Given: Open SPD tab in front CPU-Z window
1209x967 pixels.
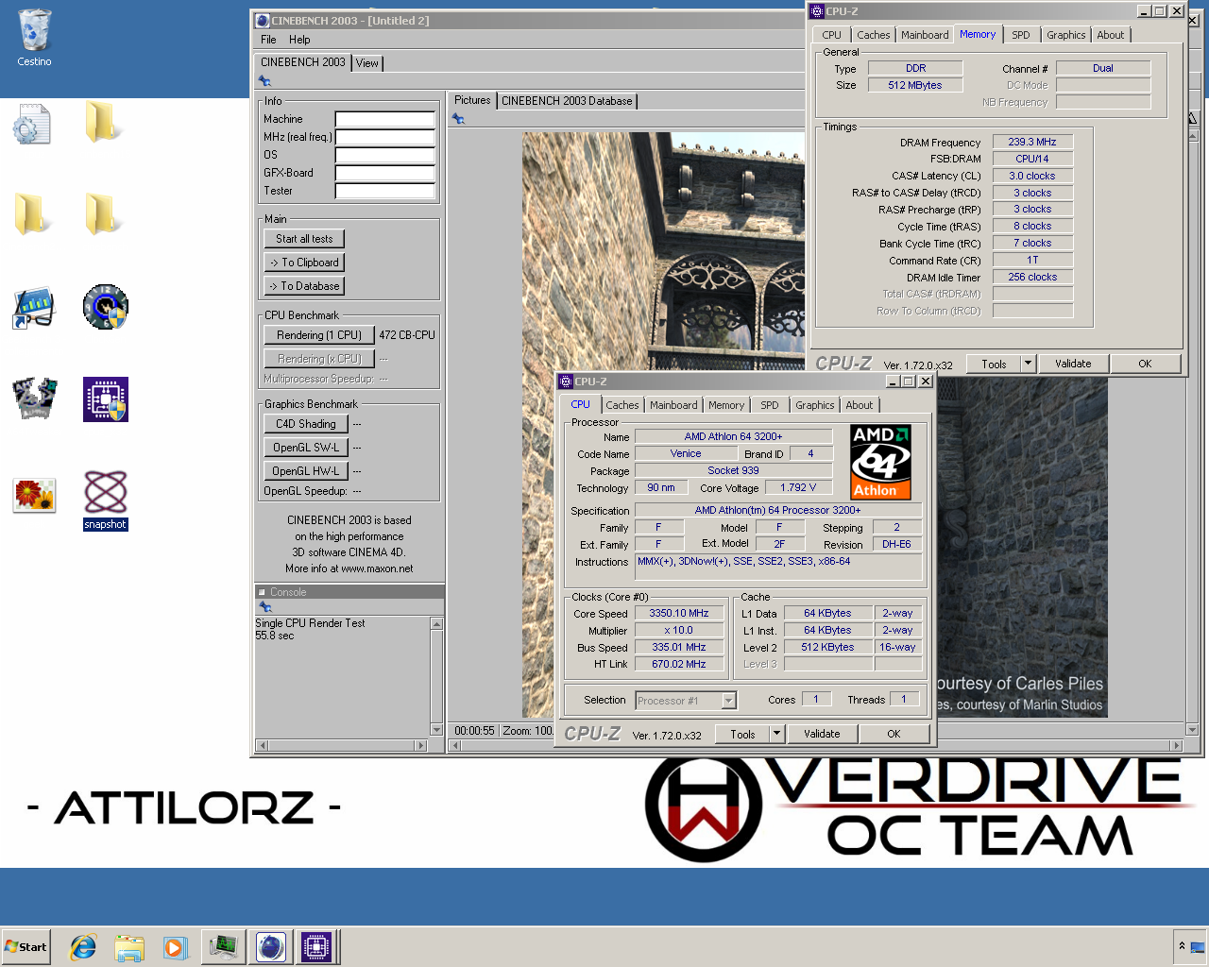Looking at the screenshot, I should tap(770, 405).
